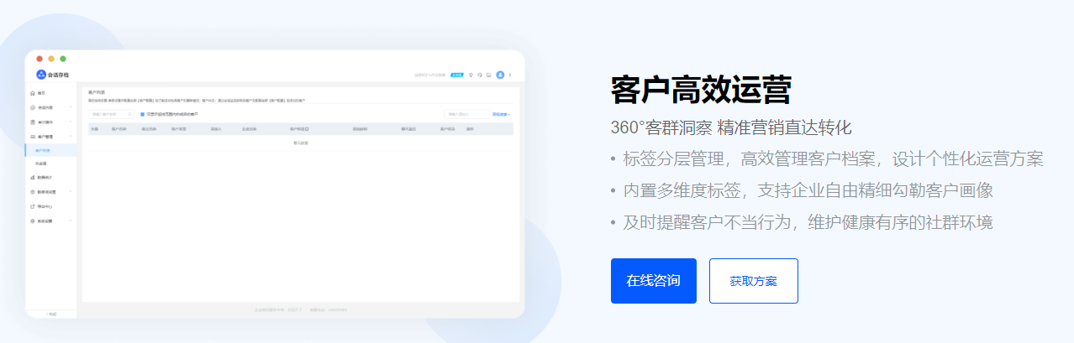Click the 获取方案 outlined button
Screen dimensions: 1074x343
(753, 281)
